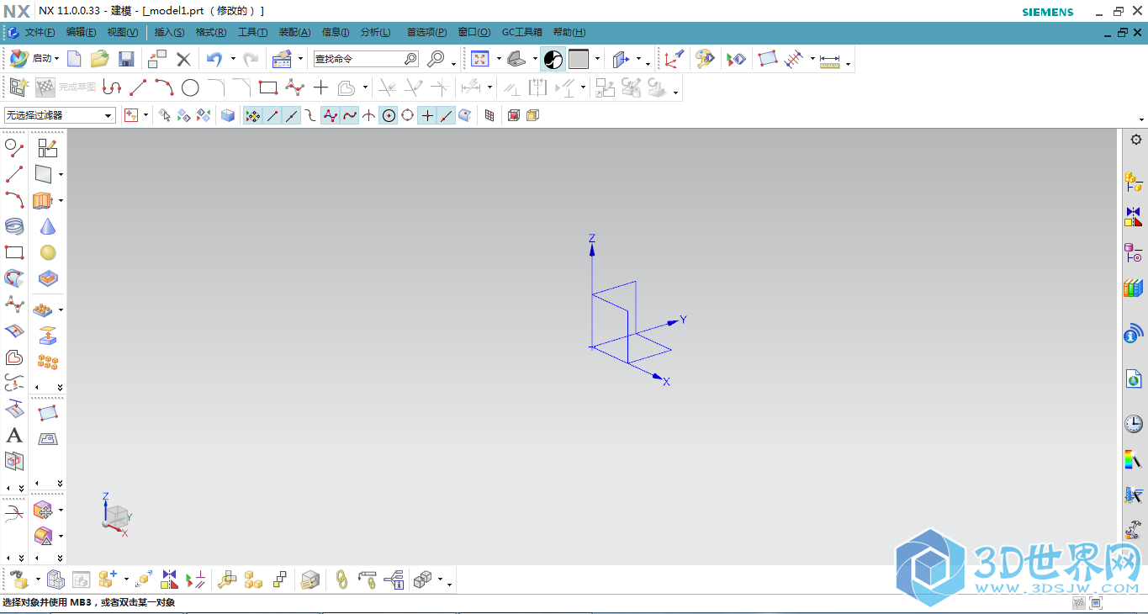
Task: Toggle the Midpoint snap option
Action: (291, 115)
